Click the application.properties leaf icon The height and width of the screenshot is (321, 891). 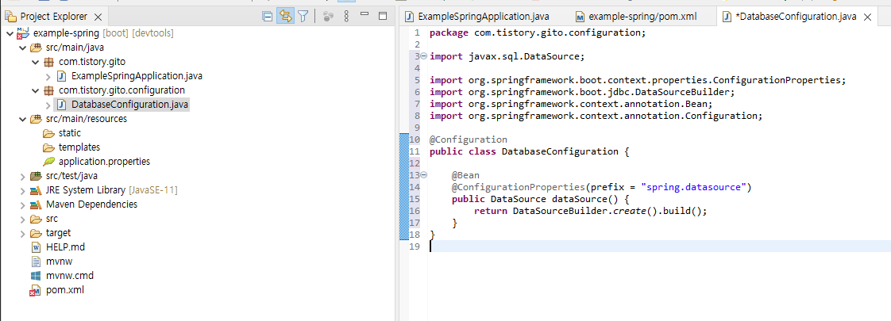click(x=49, y=162)
